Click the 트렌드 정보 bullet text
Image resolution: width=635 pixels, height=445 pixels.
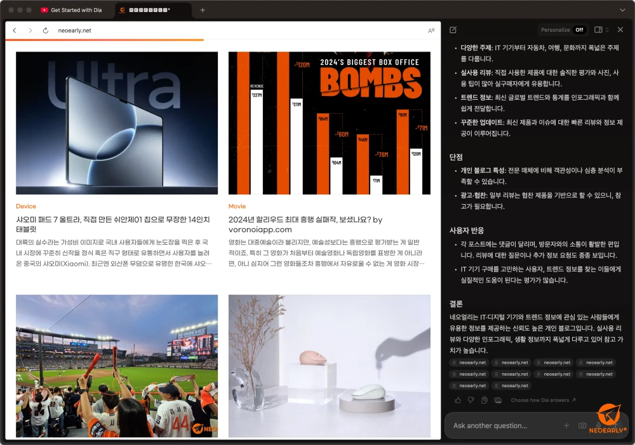539,103
